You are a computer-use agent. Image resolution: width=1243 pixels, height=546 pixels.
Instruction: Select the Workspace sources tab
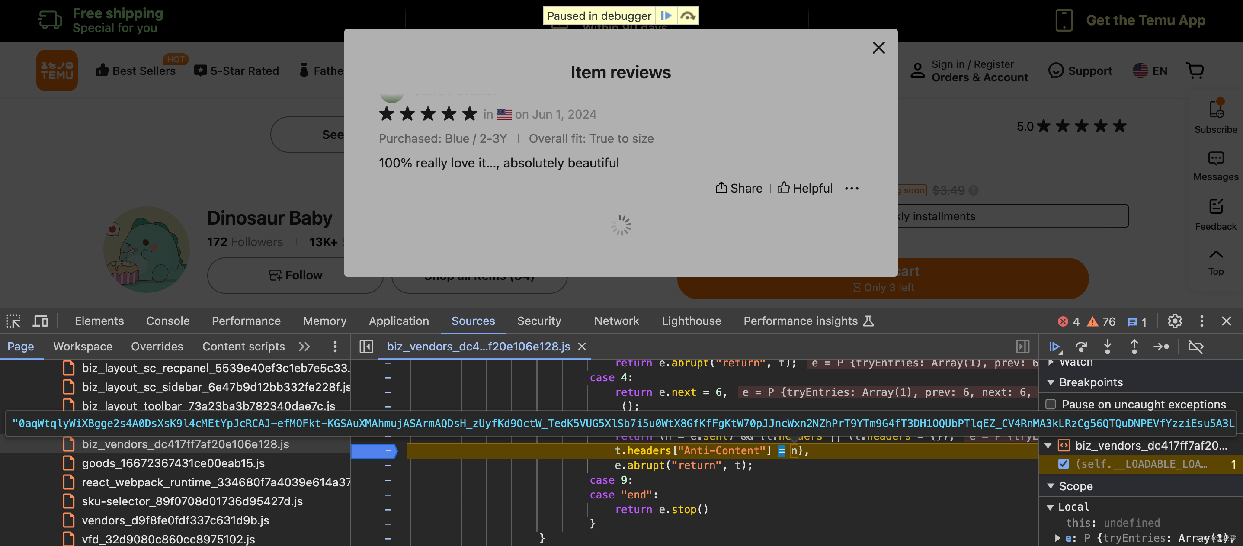[x=83, y=347]
